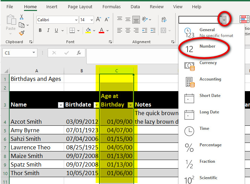This screenshot has height=184, width=250.
Task: Click the Cut scissors icon
Action: click(x=22, y=17)
